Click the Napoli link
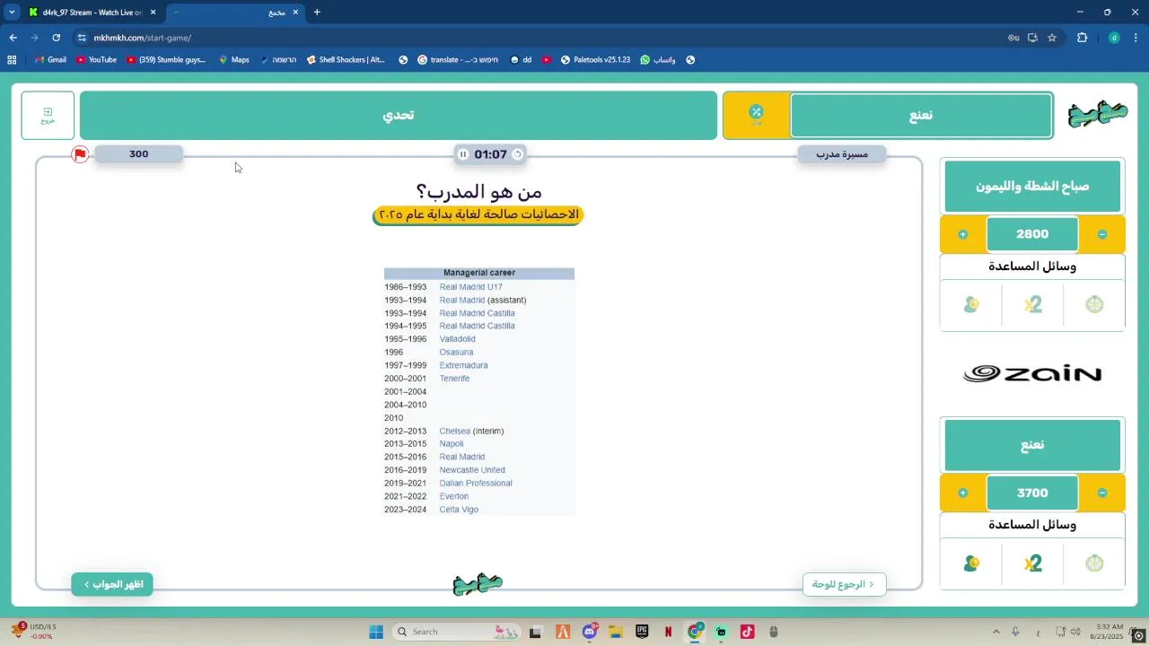 point(452,444)
